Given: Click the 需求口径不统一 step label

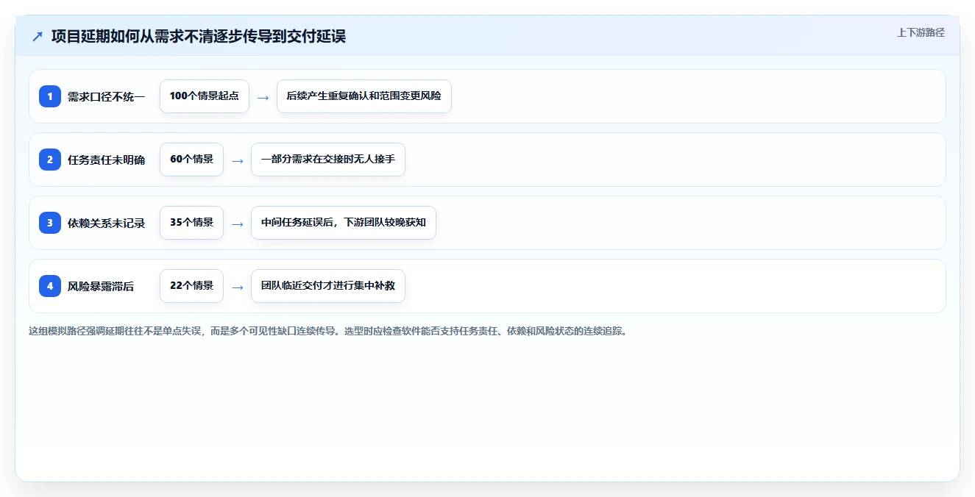Looking at the screenshot, I should (106, 96).
